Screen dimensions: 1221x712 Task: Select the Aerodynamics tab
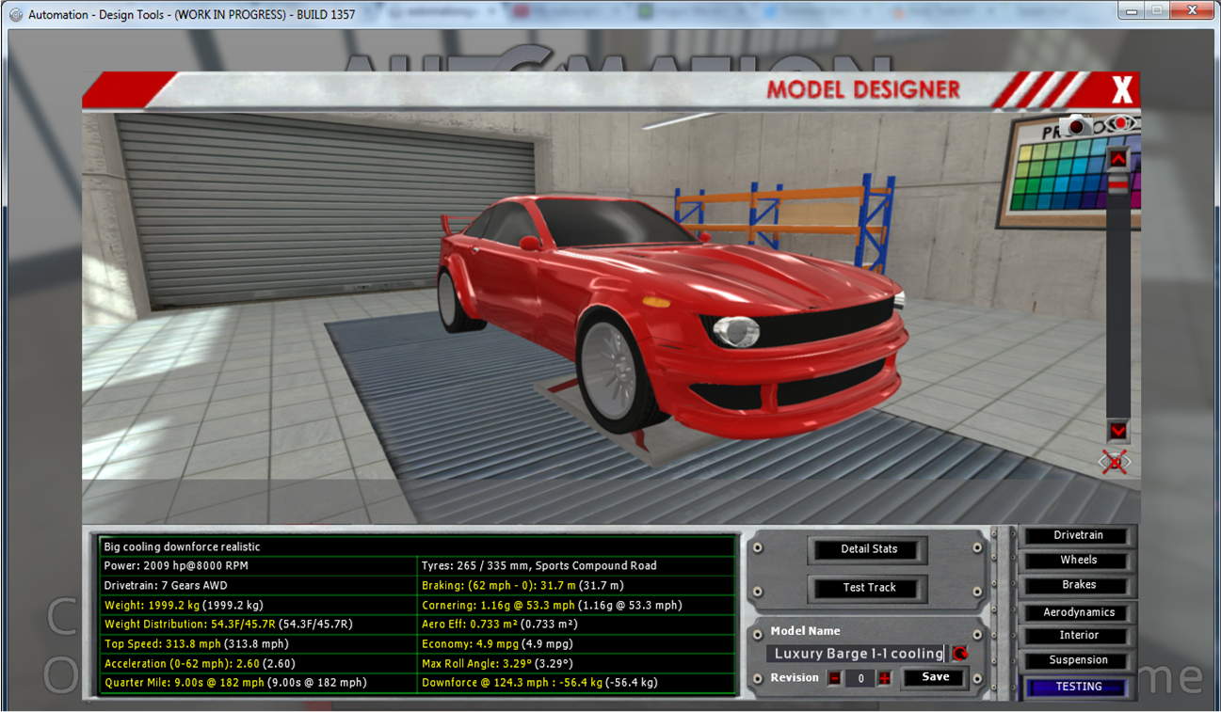click(x=1078, y=612)
